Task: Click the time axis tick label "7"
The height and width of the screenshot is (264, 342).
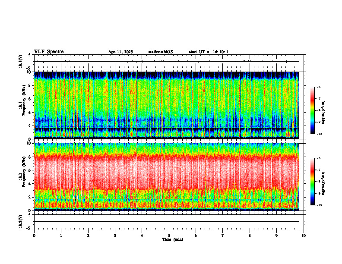Action: coord(223,236)
